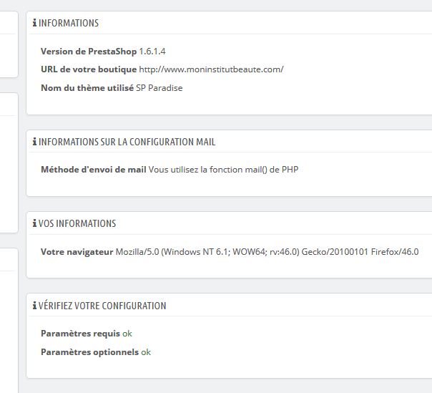Click the text about PHP mail() function

pyautogui.click(x=223, y=170)
